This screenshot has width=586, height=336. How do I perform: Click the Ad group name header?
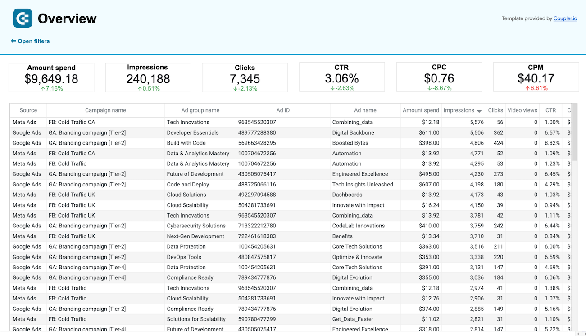click(200, 110)
